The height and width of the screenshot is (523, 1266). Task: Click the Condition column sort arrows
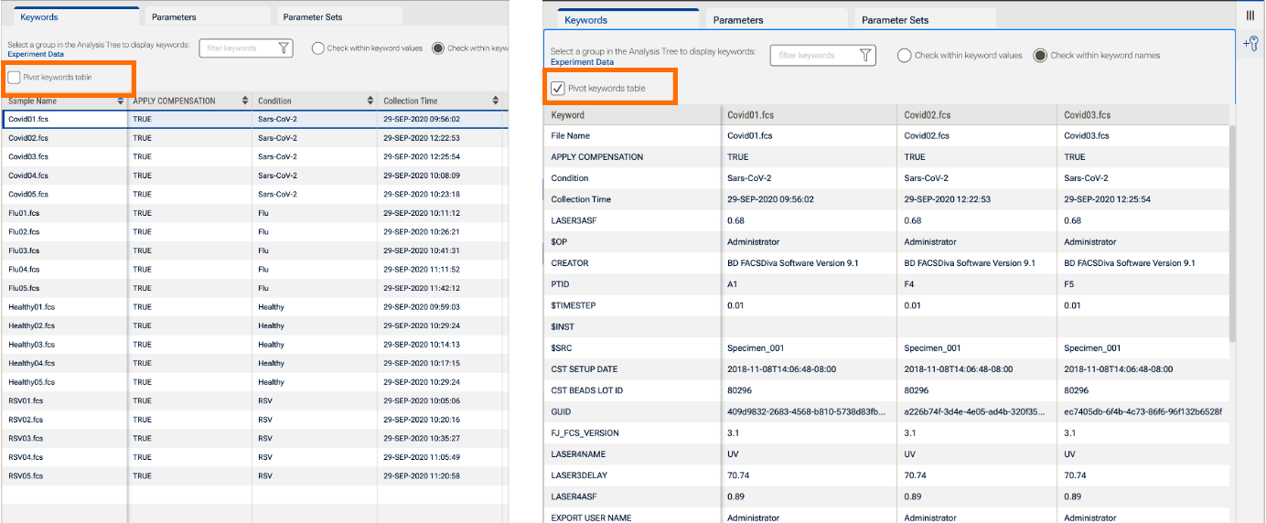click(x=370, y=101)
